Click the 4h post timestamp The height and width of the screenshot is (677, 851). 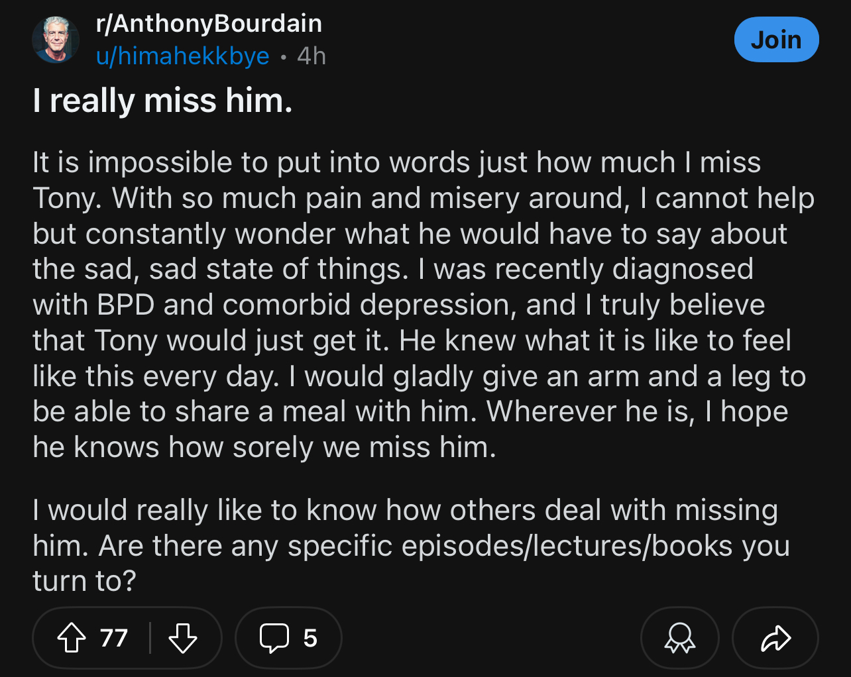coord(312,56)
